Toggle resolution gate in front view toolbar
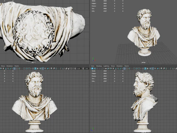Screen dimensions: 177x133 click(x=19, y=68)
